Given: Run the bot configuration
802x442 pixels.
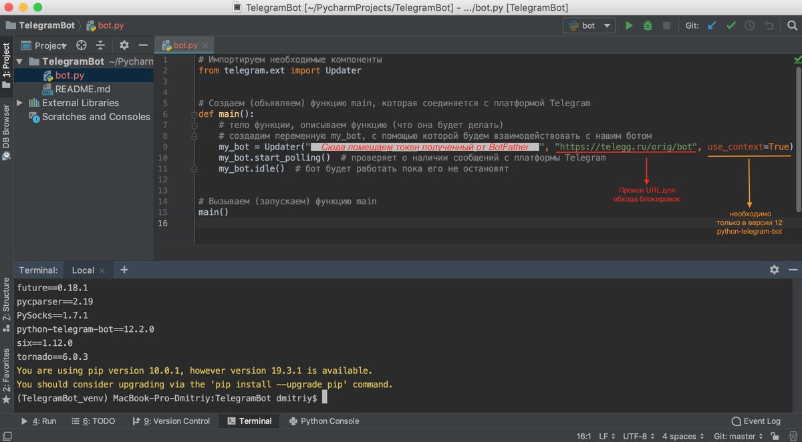Looking at the screenshot, I should click(x=629, y=25).
